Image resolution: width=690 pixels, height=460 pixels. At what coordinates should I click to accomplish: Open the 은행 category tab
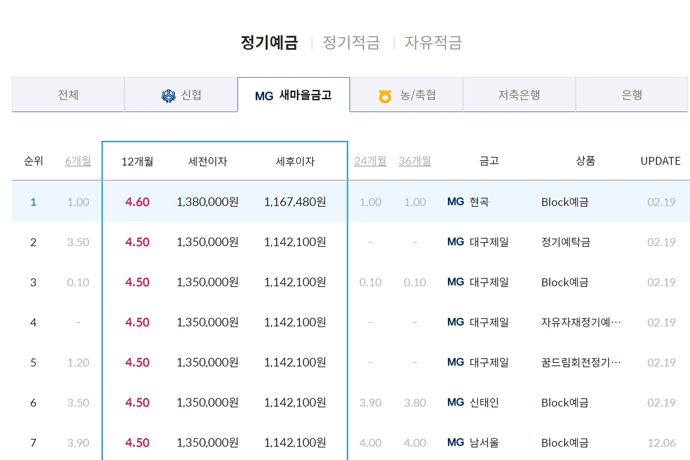[632, 95]
